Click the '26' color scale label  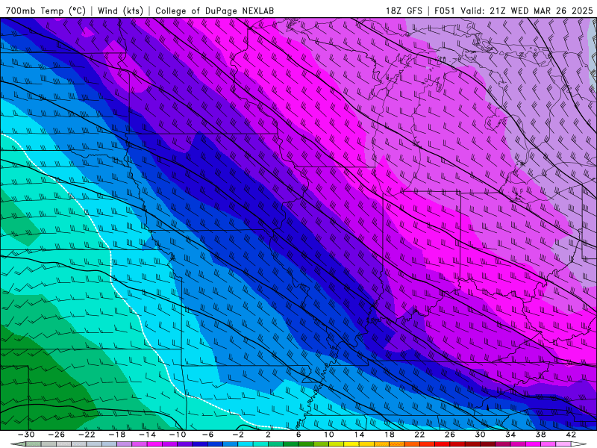[x=450, y=435]
